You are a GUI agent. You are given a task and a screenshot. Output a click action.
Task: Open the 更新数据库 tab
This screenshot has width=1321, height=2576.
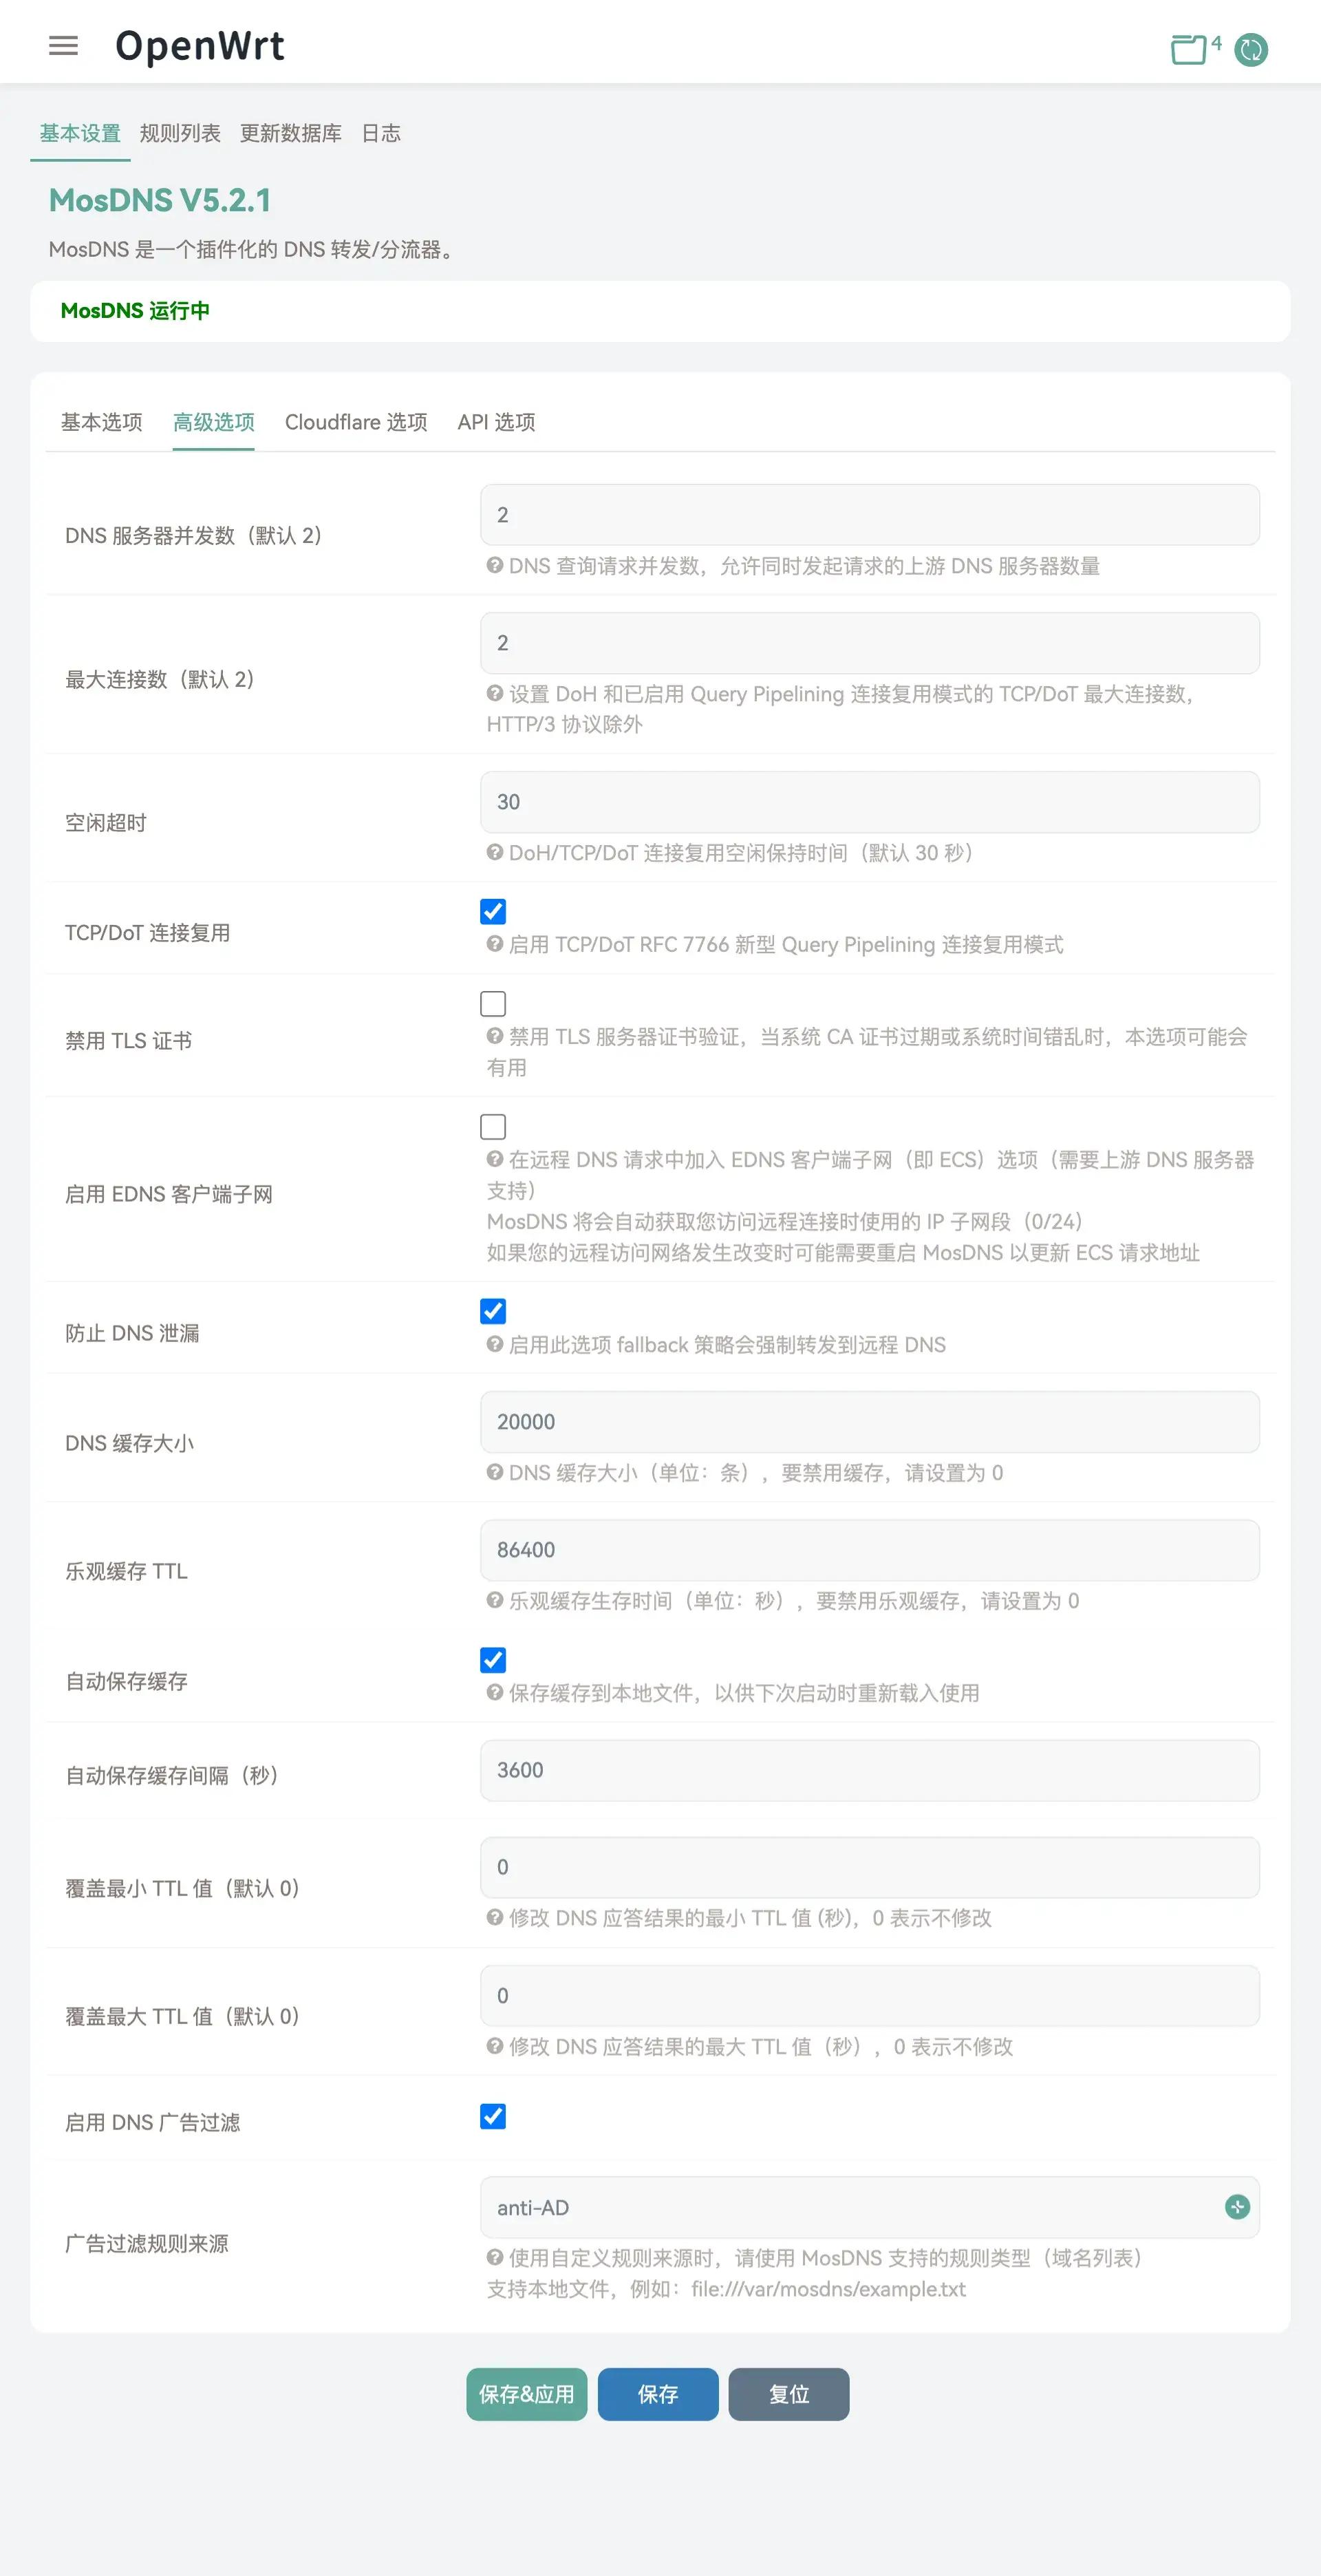pos(290,133)
